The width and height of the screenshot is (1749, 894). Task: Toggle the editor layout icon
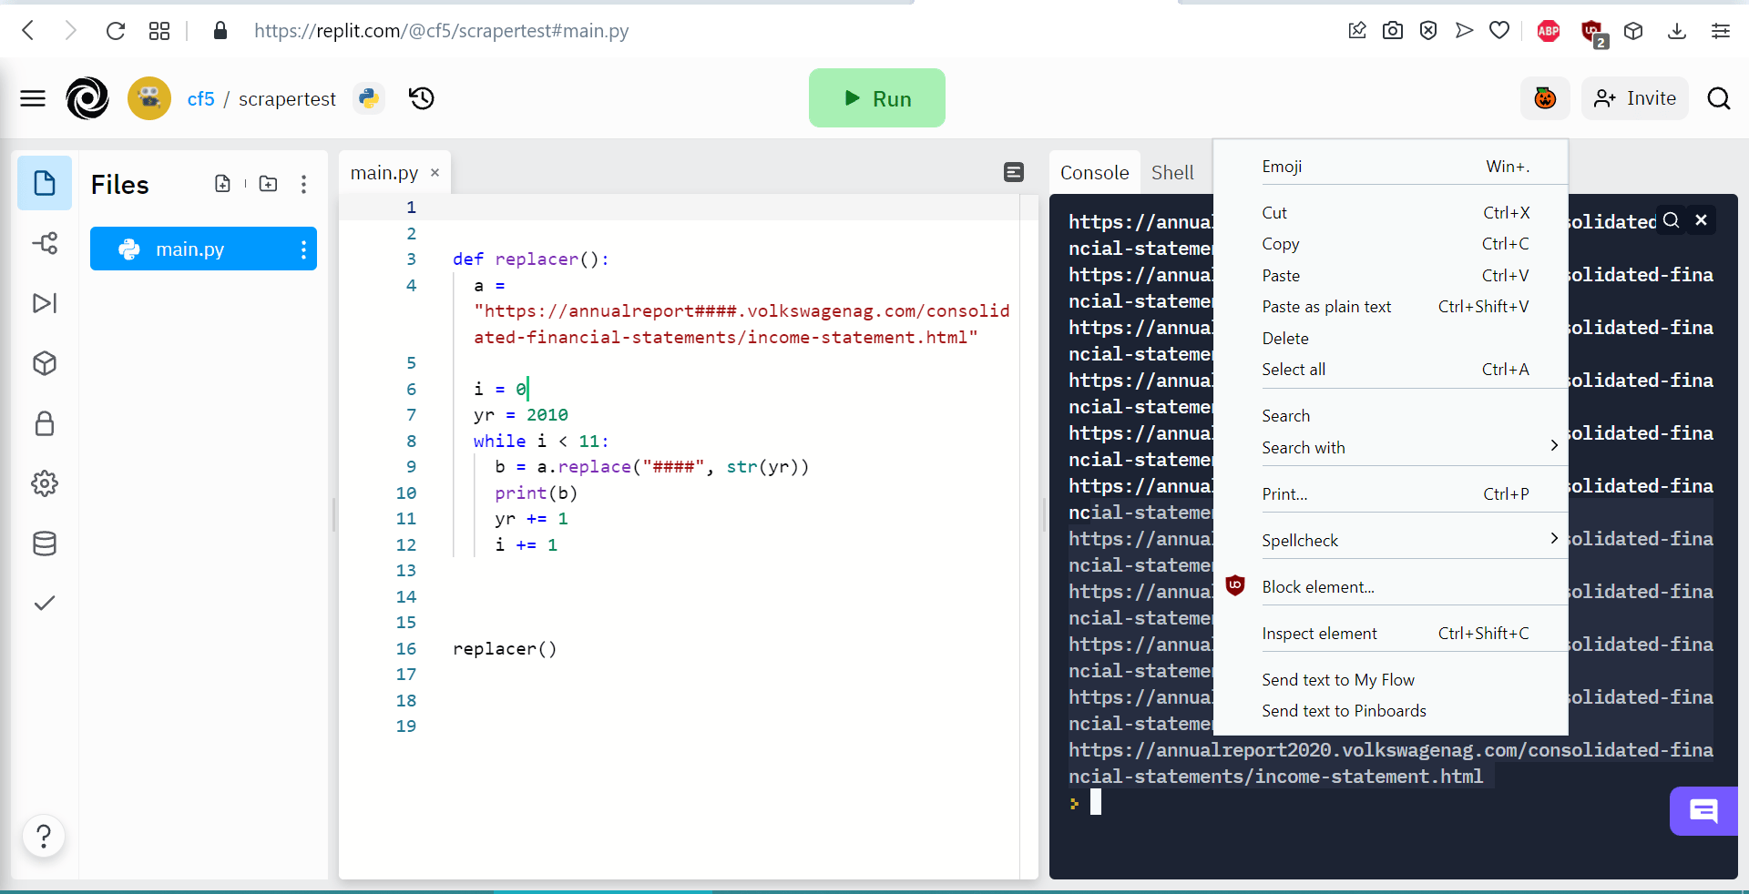(x=1014, y=172)
